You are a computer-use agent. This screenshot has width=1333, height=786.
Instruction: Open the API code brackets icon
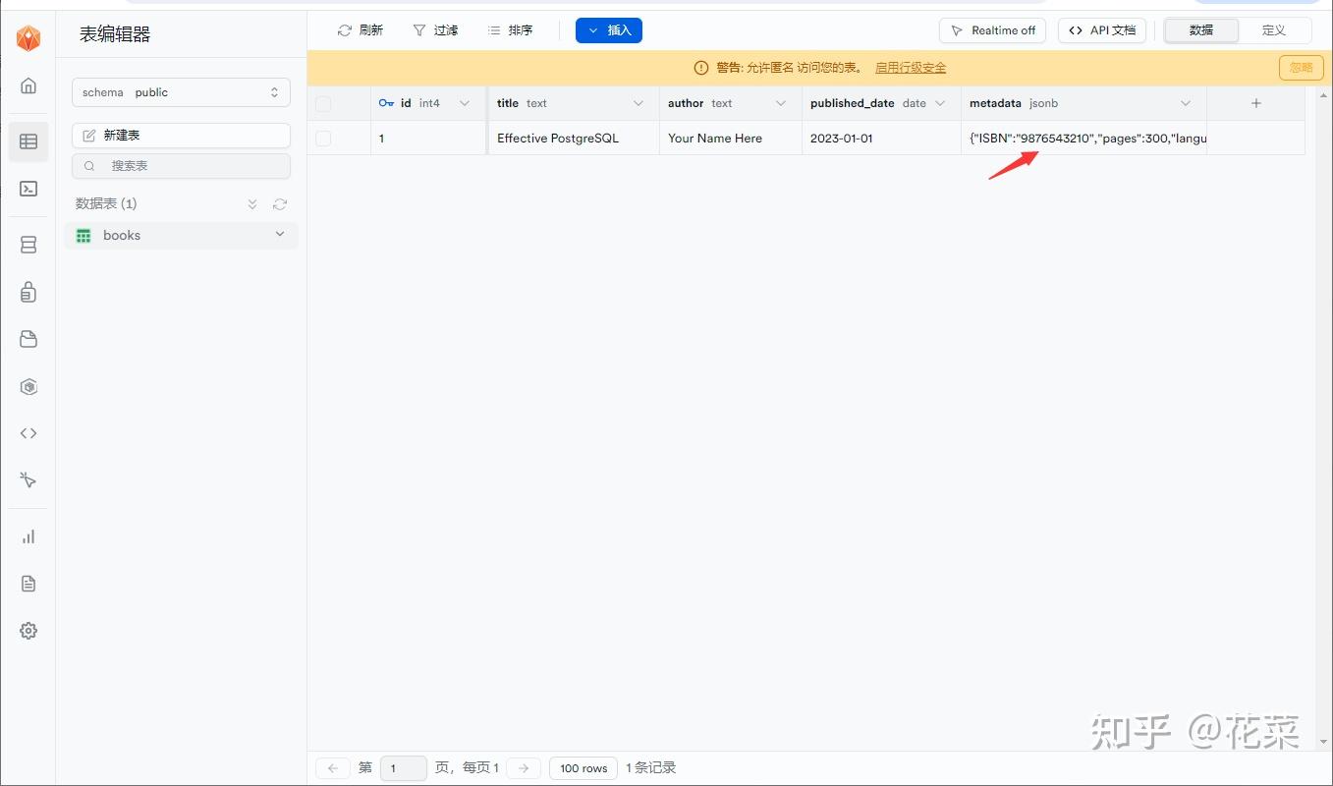click(x=28, y=433)
